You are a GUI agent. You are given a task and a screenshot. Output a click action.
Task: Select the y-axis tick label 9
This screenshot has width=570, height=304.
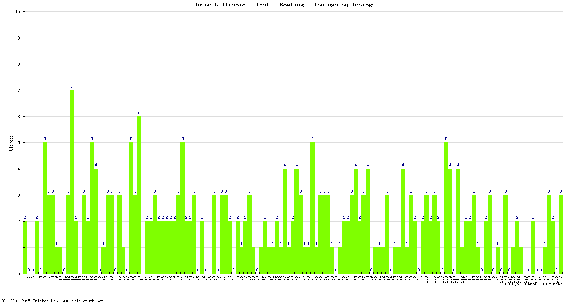[x=19, y=38]
